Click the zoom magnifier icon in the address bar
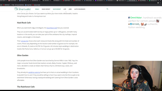The height and width of the screenshot is (91, 162). click(160, 3)
